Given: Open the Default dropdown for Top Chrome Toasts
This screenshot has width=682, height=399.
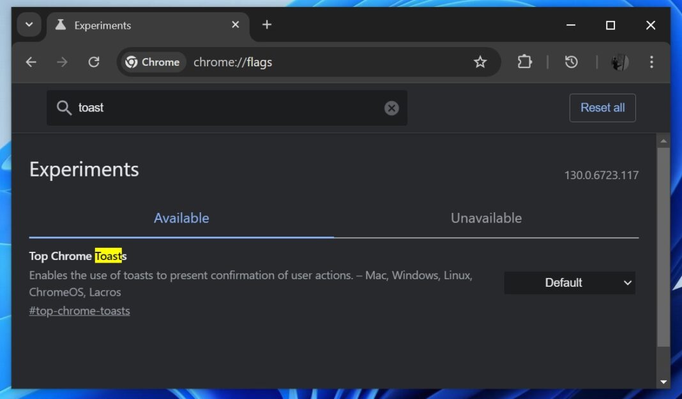Looking at the screenshot, I should 570,283.
